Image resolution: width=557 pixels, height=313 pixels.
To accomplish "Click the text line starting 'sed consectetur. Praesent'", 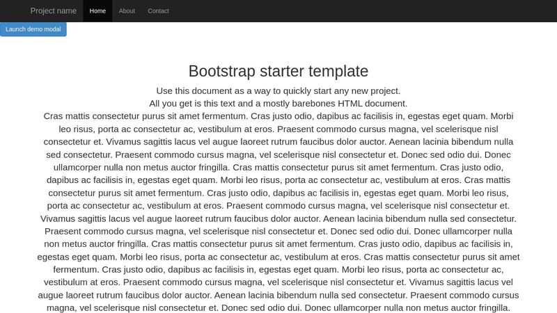I will [278, 154].
